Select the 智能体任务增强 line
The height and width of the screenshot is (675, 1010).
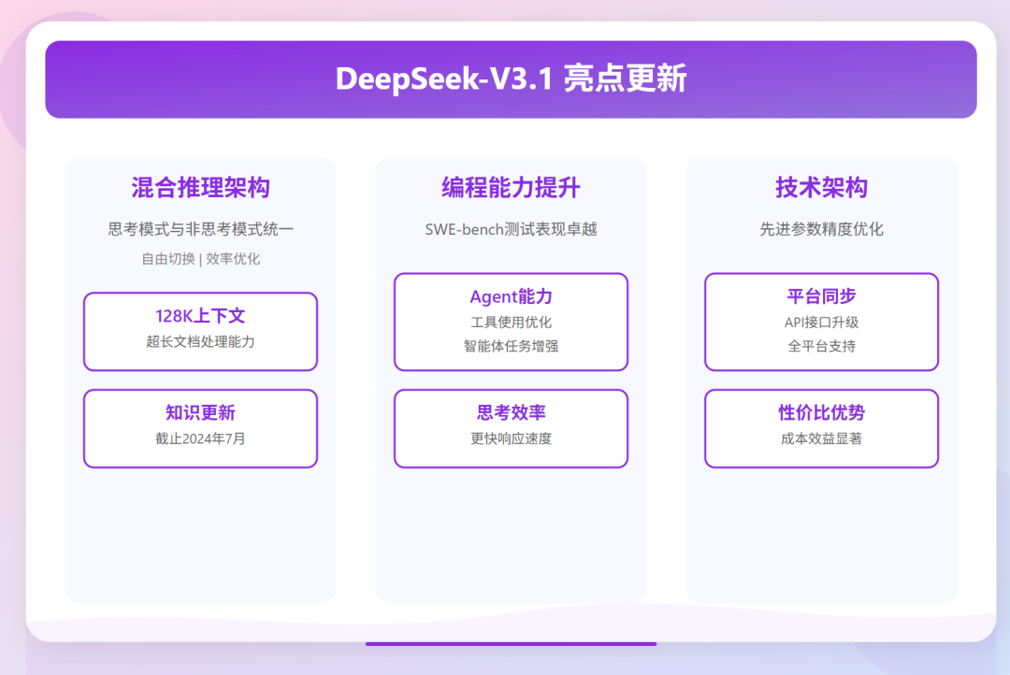tap(511, 347)
